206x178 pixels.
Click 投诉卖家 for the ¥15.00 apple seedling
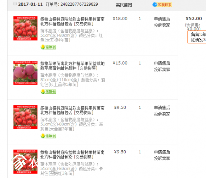[x=162, y=70]
